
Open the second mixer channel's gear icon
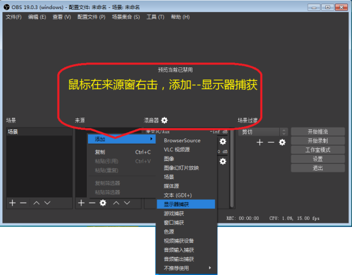(x=223, y=161)
